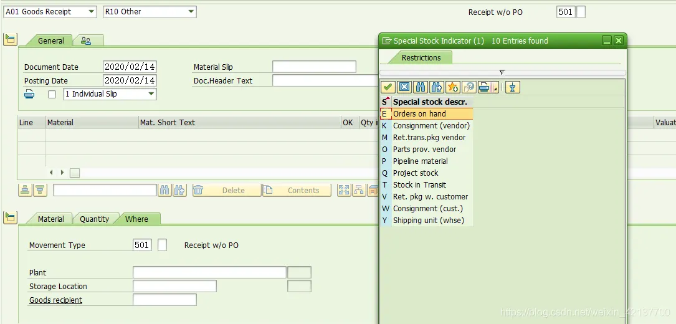Select the Where tab
The width and height of the screenshot is (676, 324).
click(136, 219)
